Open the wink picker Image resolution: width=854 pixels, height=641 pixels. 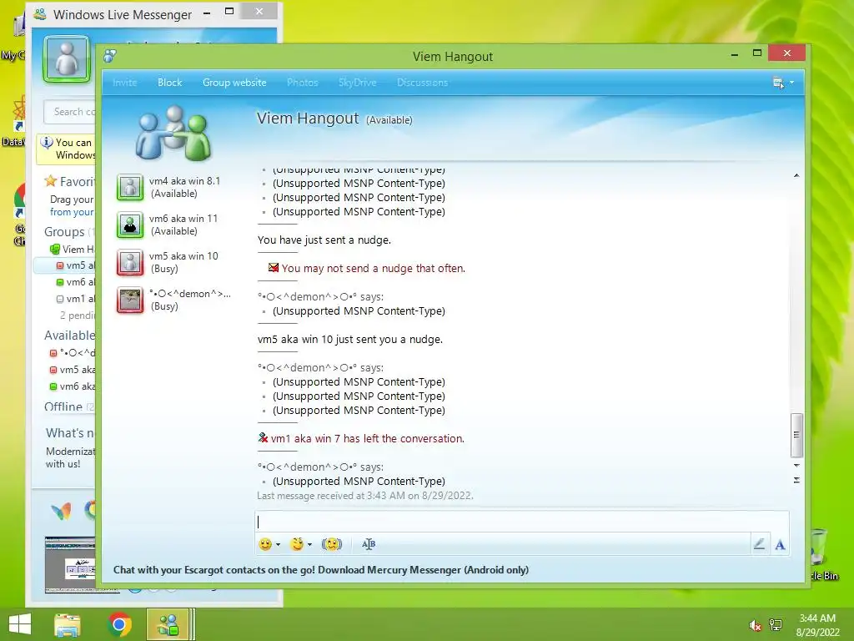point(297,544)
